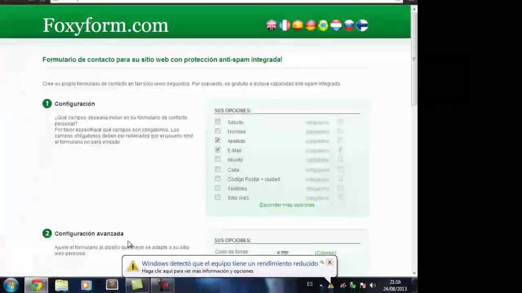Click the ES language indicator in tray
The image size is (522, 293).
click(310, 284)
